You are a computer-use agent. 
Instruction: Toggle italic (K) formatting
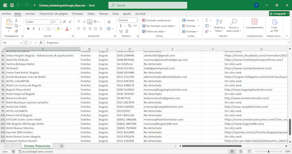tap(34, 29)
